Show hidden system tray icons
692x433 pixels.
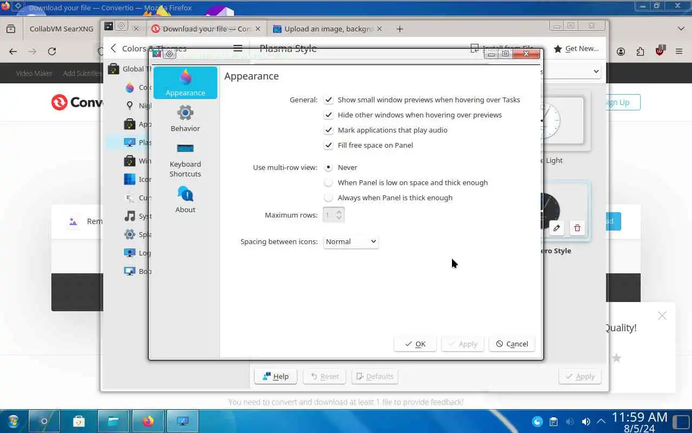tap(601, 422)
